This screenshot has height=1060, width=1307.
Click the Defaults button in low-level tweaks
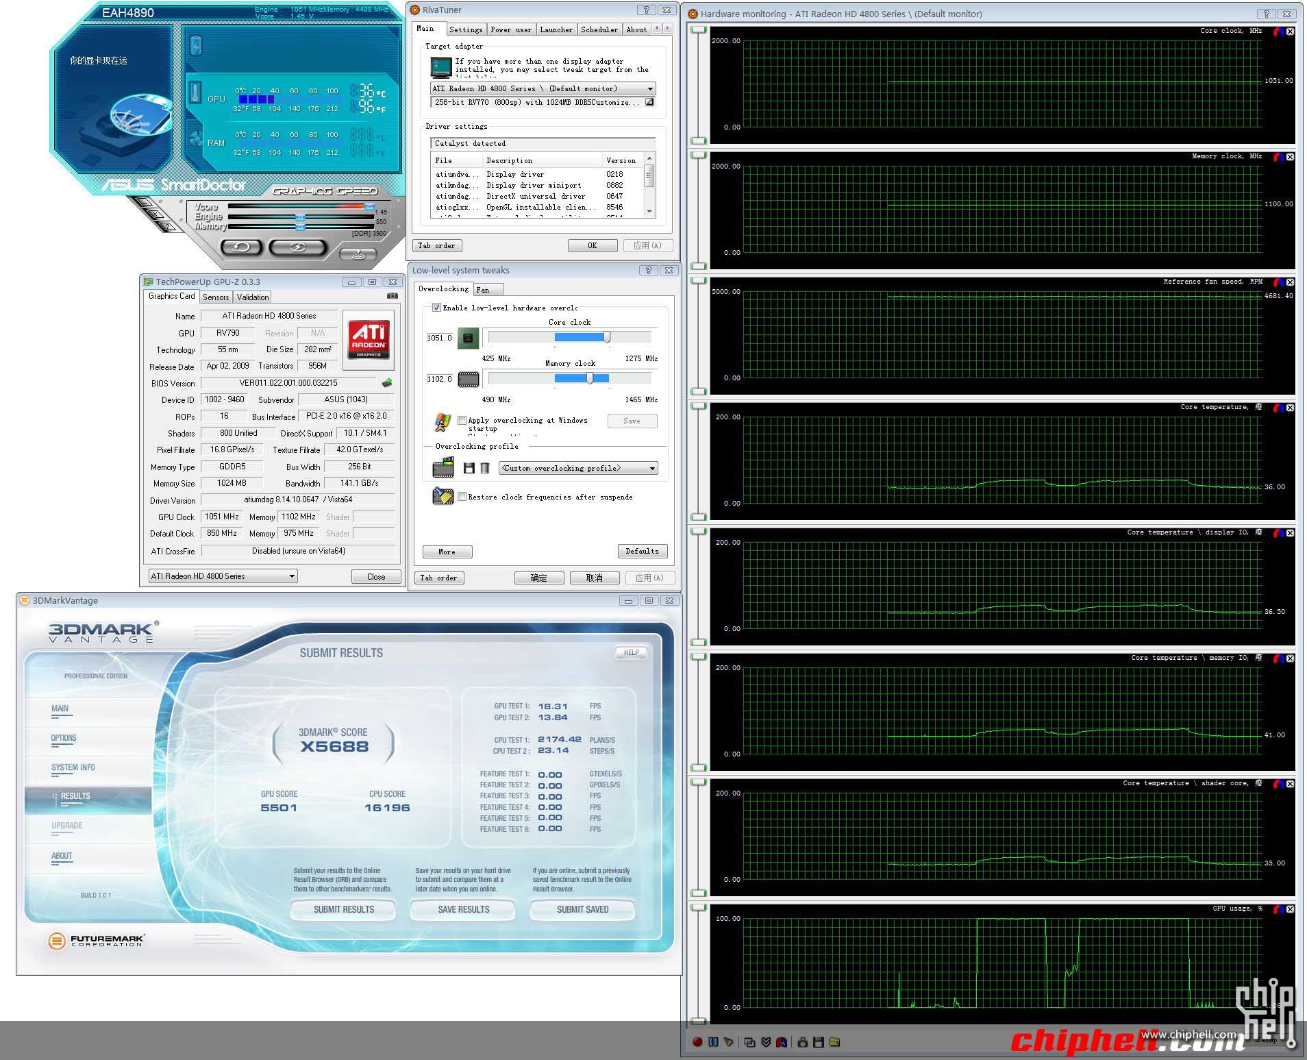(642, 552)
